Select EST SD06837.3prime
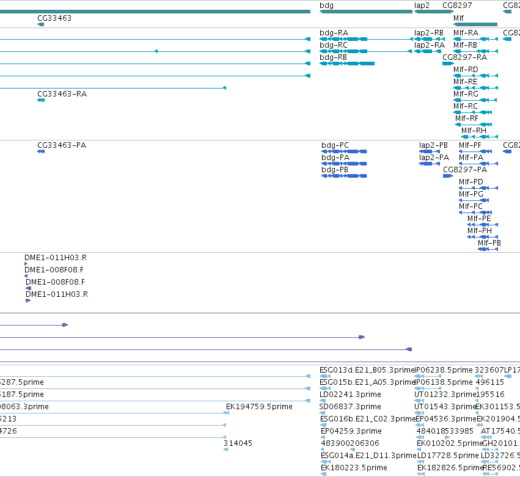 click(321, 413)
